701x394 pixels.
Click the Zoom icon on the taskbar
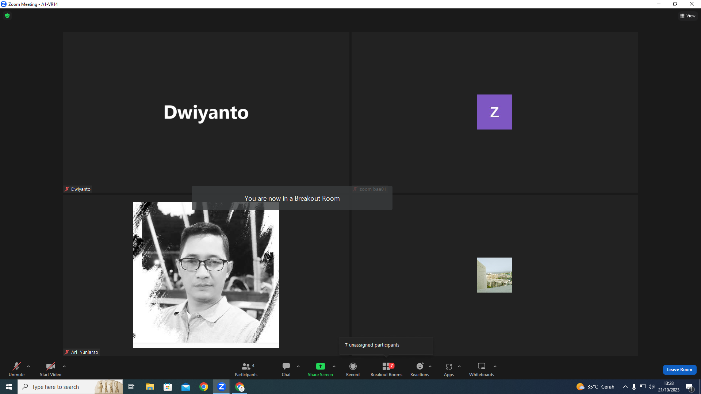[221, 387]
